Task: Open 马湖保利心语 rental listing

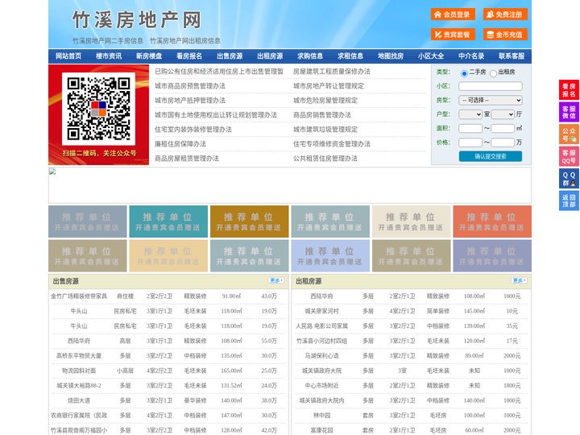Action: [321, 356]
